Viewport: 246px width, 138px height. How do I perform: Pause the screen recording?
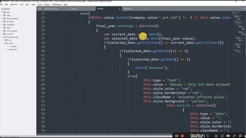[177, 136]
